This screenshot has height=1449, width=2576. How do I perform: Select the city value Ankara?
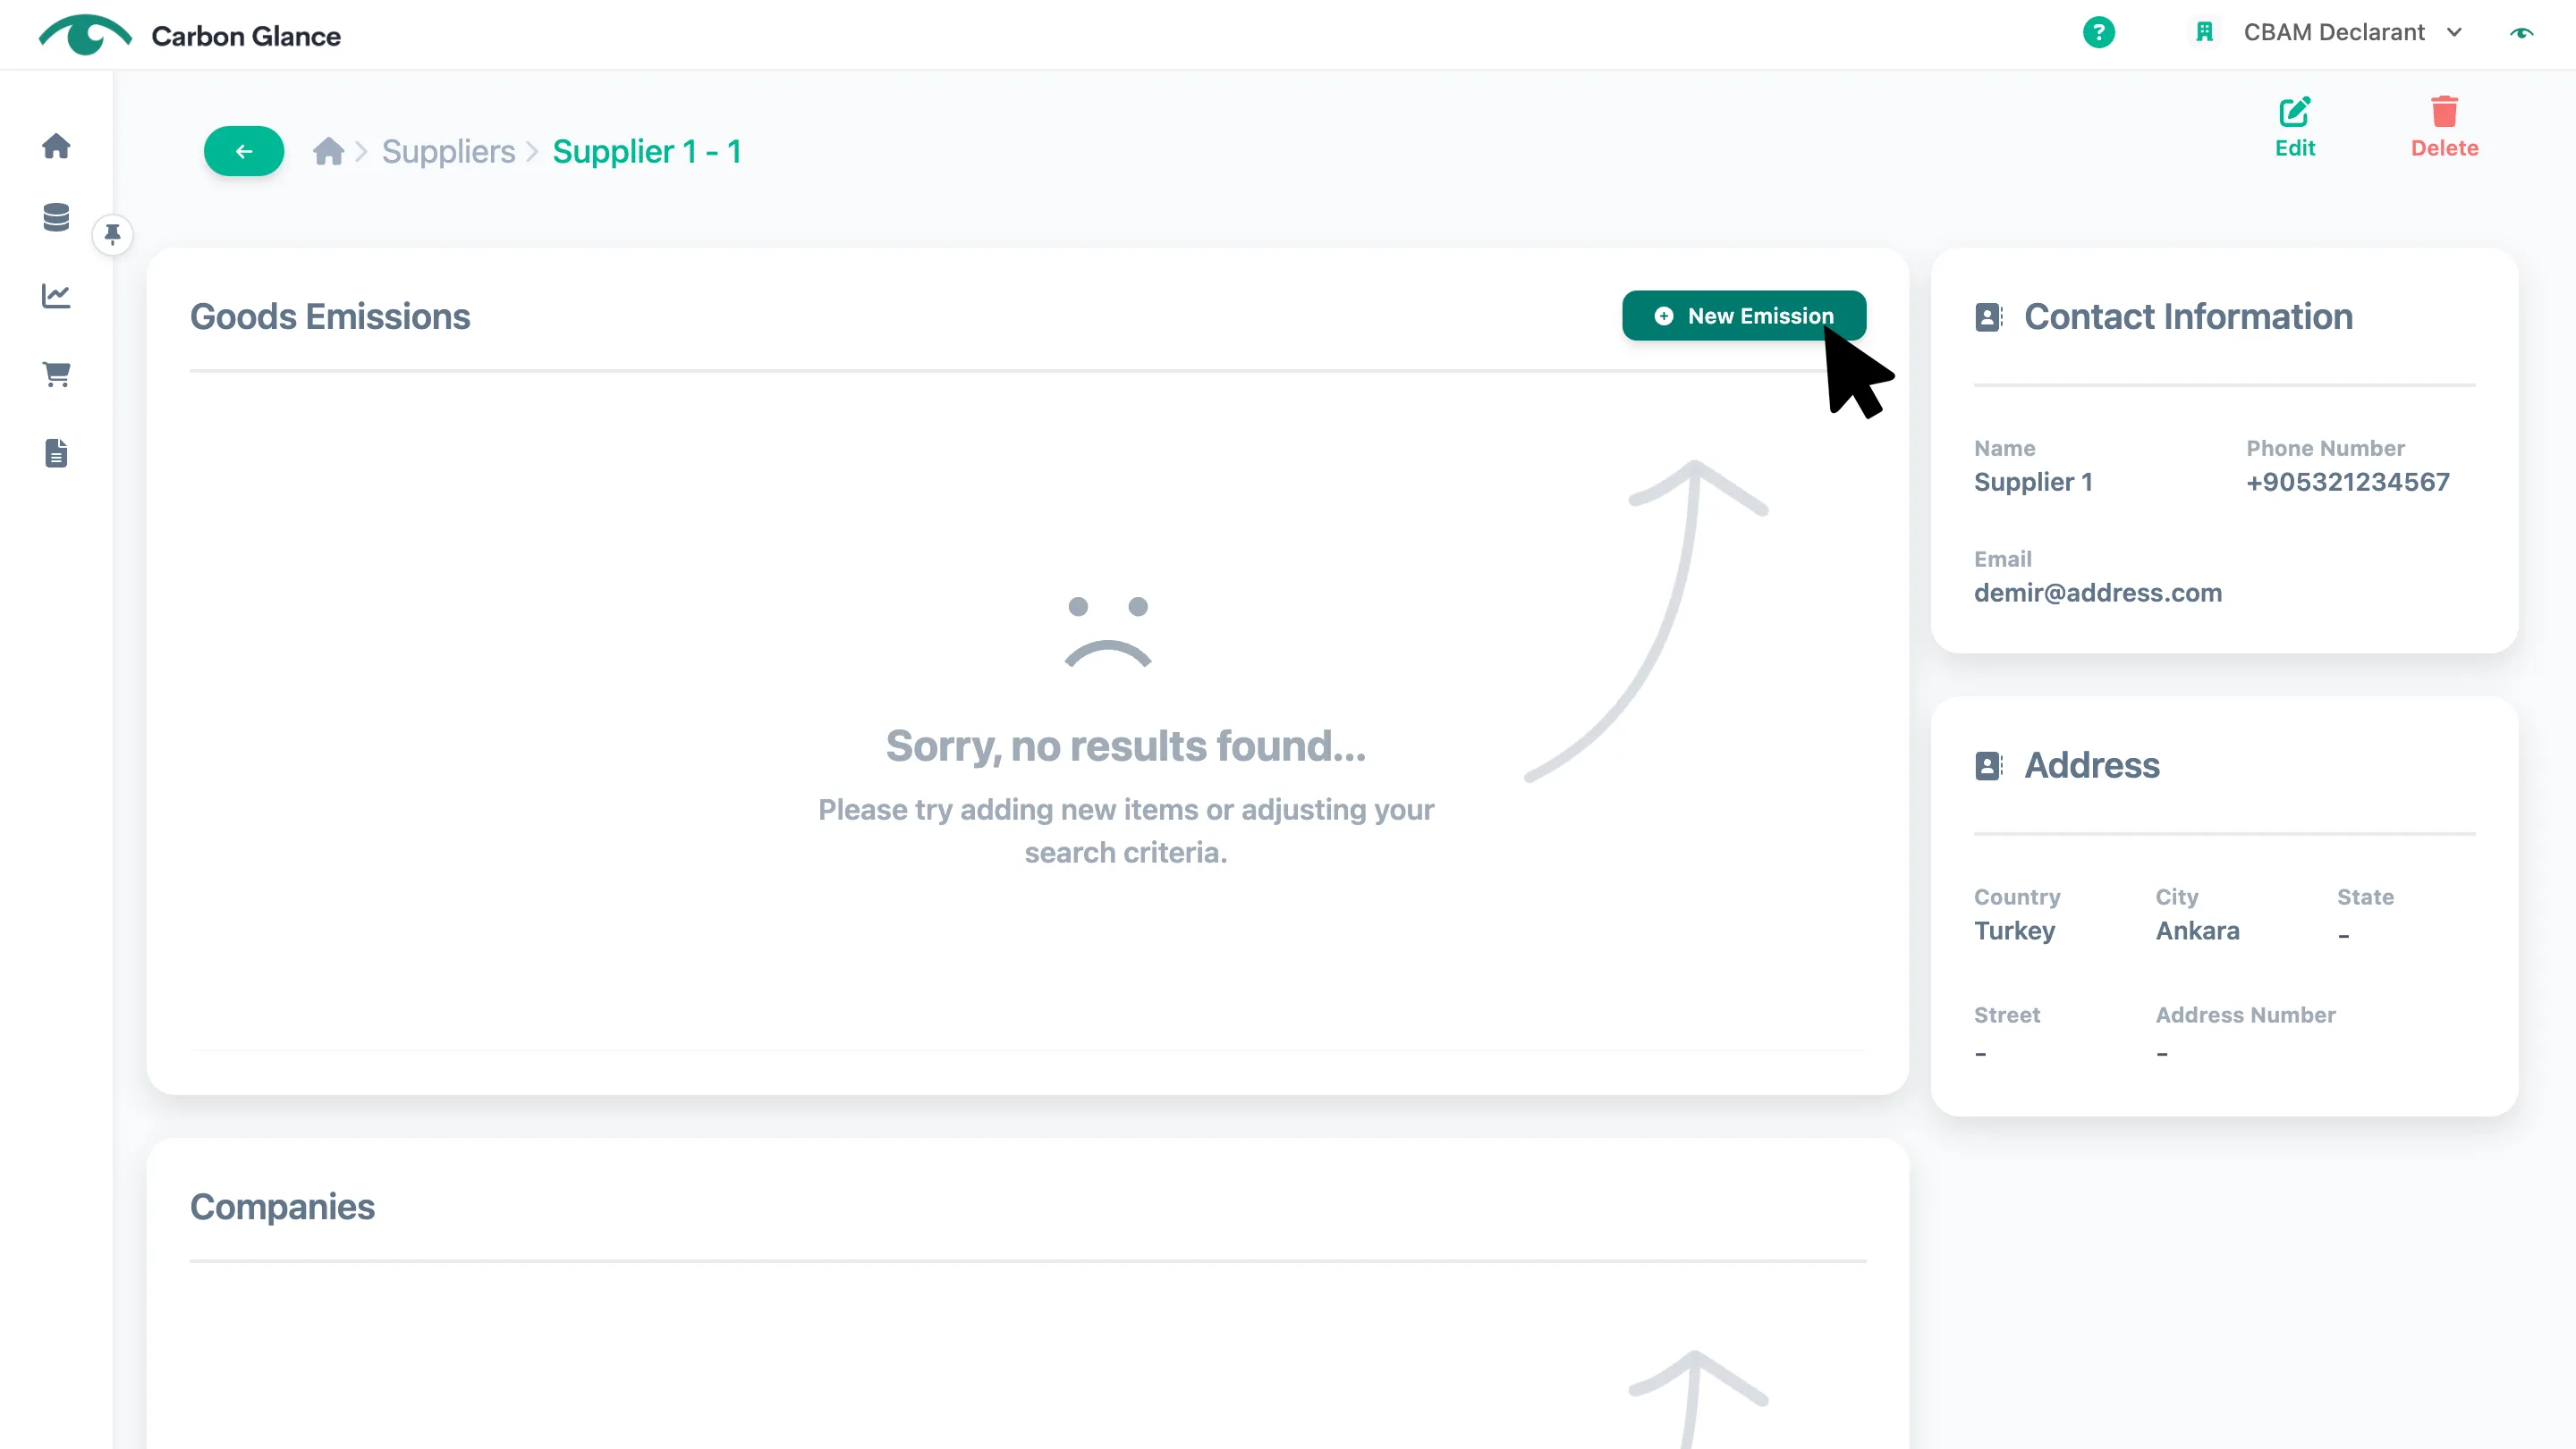[2197, 931]
